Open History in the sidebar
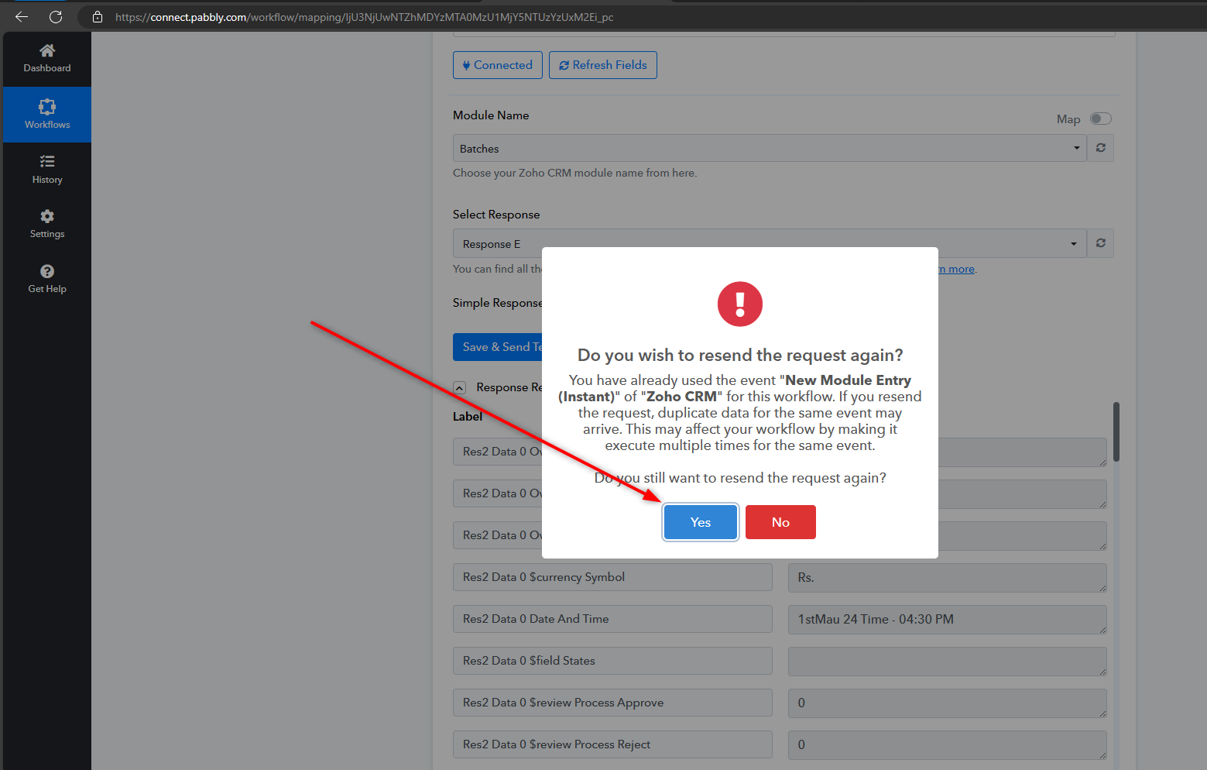1207x770 pixels. point(47,170)
